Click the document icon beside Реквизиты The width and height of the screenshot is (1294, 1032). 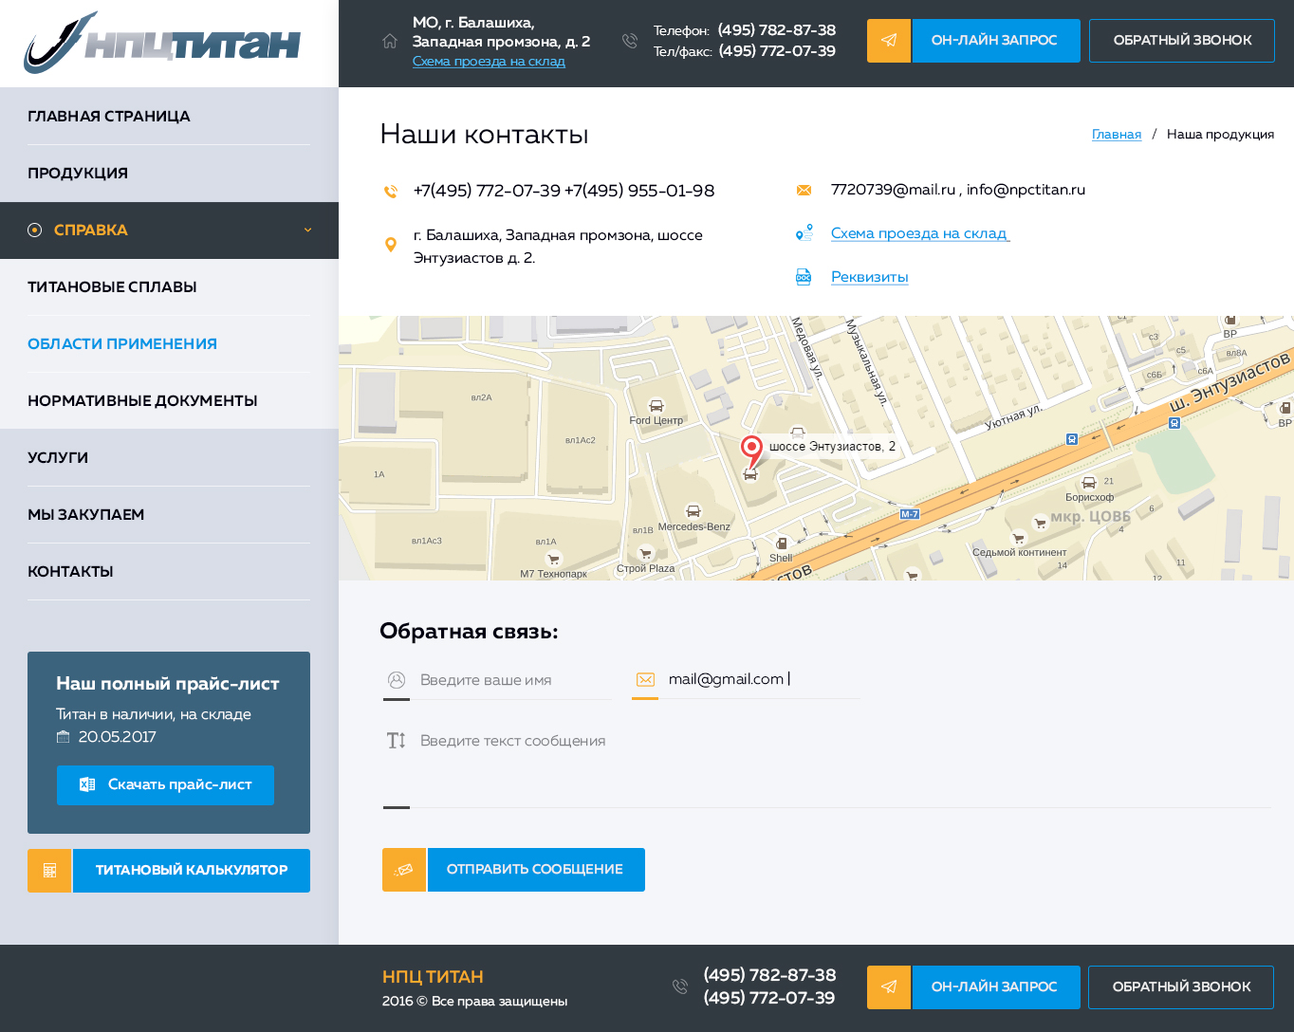[804, 277]
